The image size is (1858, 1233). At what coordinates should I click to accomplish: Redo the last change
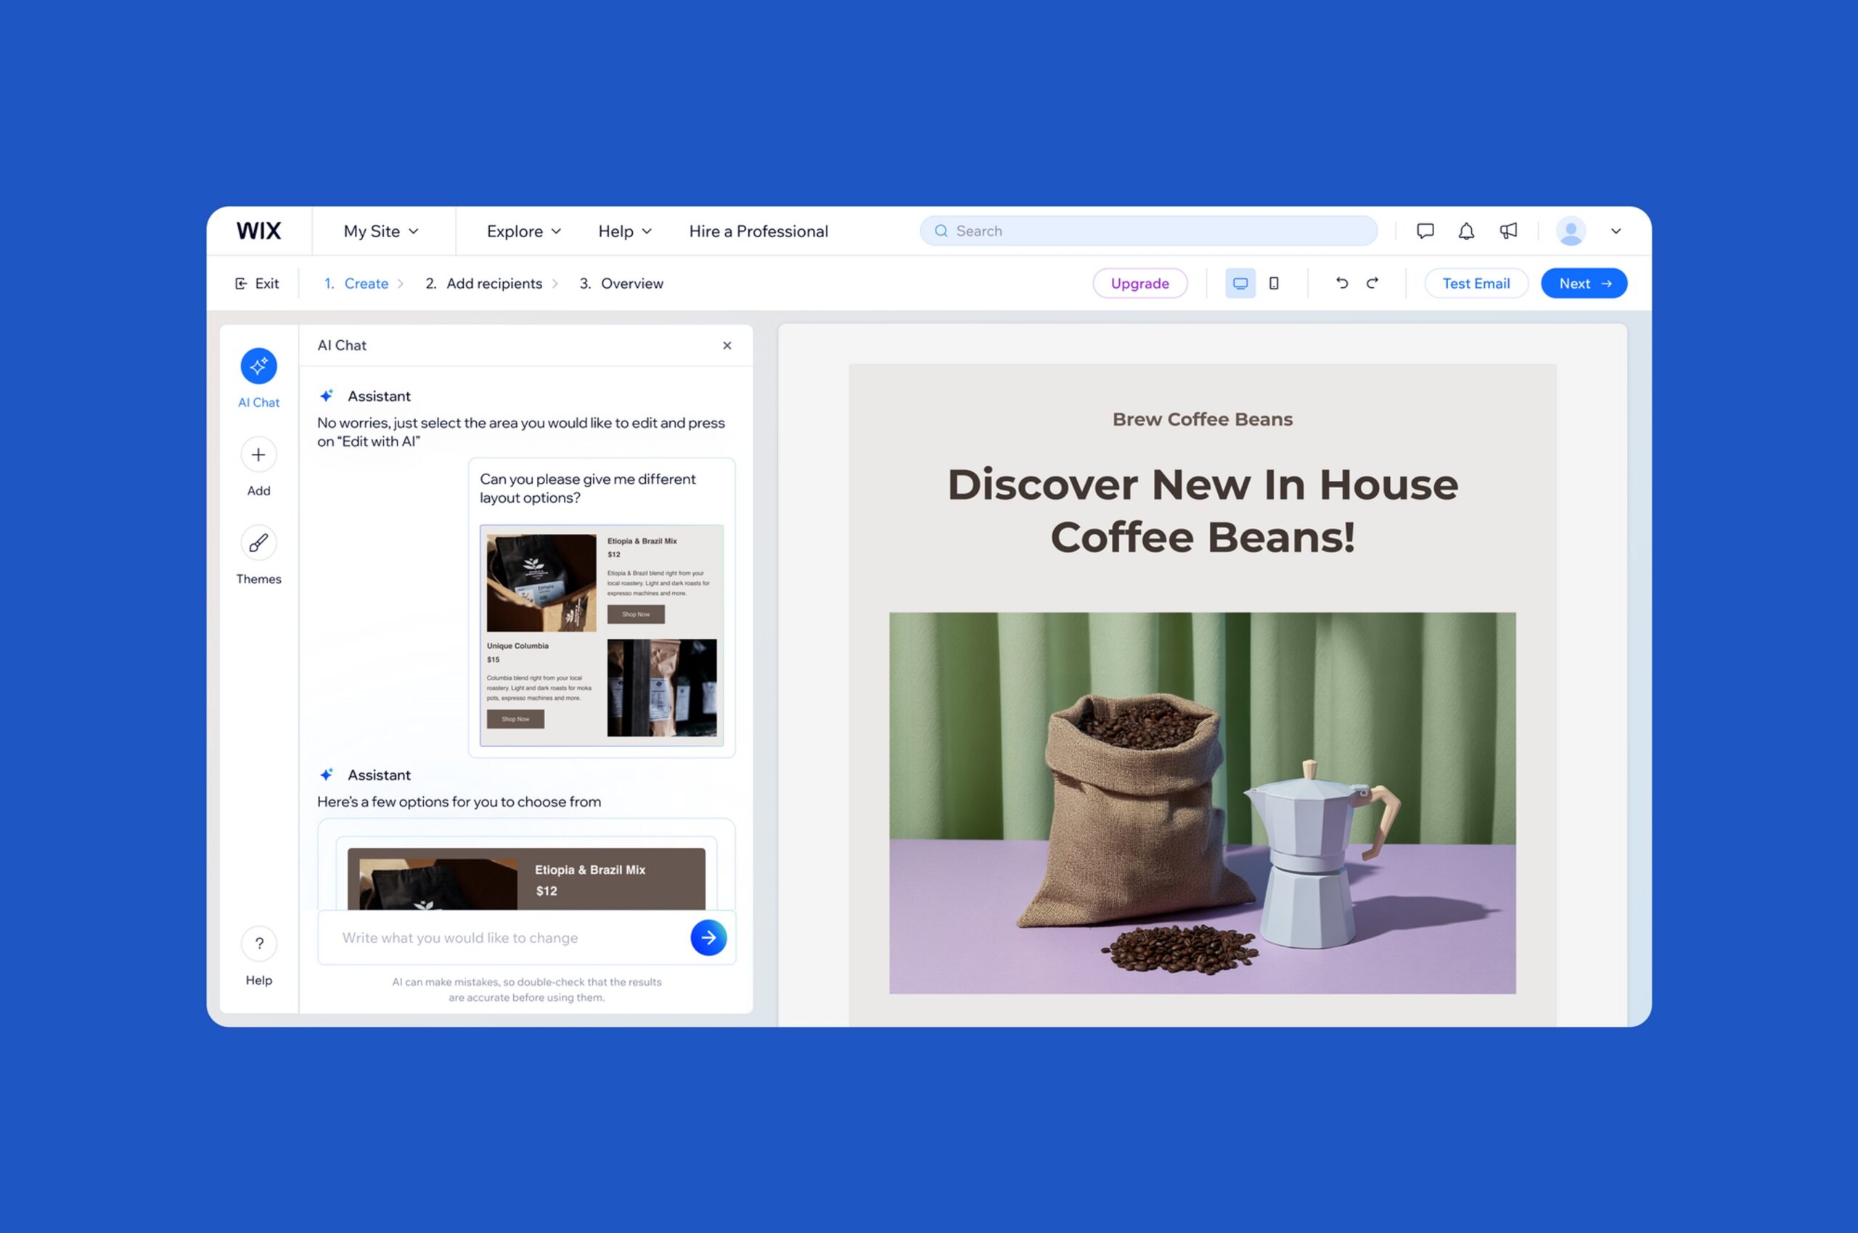point(1372,283)
